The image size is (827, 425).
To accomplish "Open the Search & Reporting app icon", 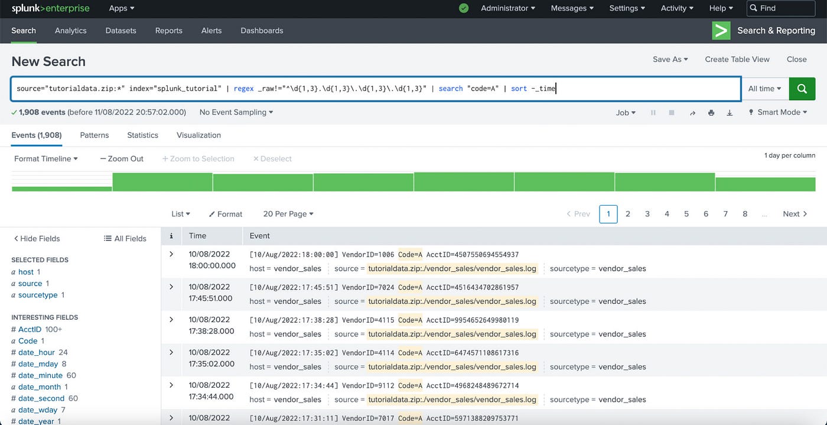I will pos(721,30).
